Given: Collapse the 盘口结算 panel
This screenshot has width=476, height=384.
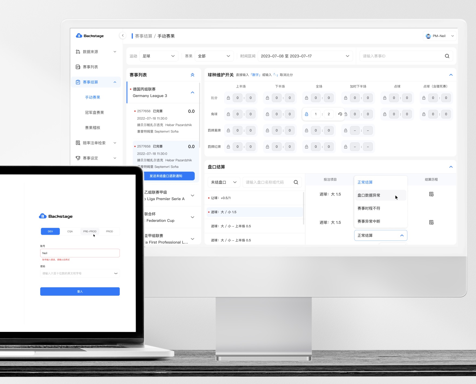Looking at the screenshot, I should [x=451, y=167].
